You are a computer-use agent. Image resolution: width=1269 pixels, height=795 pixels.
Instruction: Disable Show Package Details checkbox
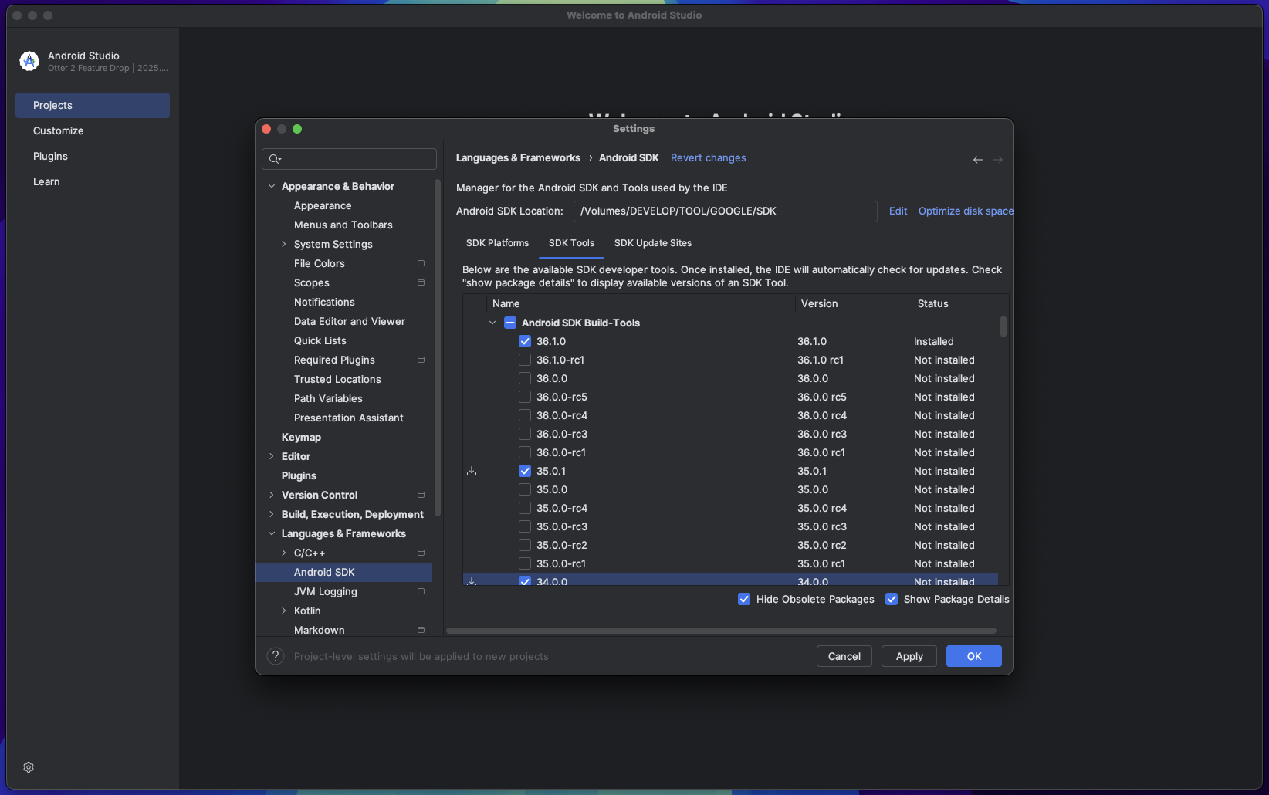(x=892, y=600)
